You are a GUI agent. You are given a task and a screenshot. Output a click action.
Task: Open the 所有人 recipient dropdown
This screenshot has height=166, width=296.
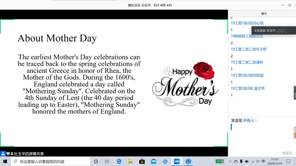point(250,120)
